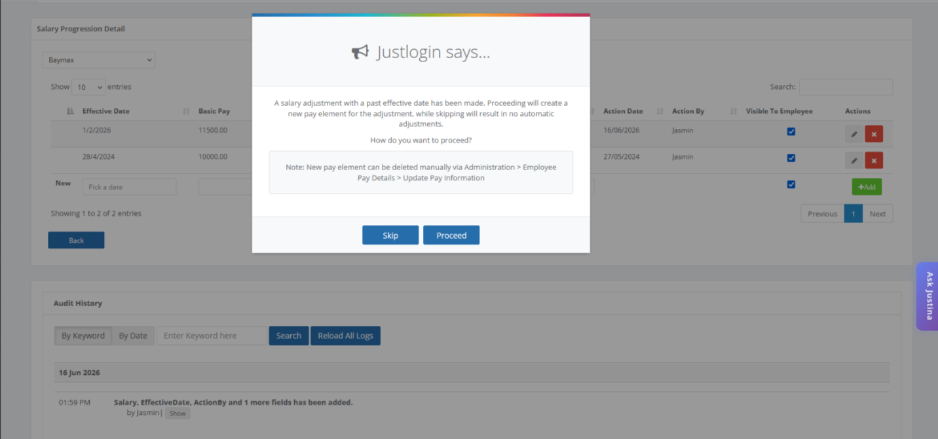Sort by Effective Date column header

106,111
